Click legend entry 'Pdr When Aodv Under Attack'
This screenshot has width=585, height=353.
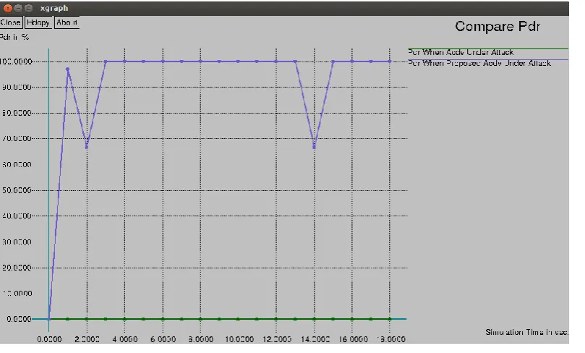[x=461, y=52]
